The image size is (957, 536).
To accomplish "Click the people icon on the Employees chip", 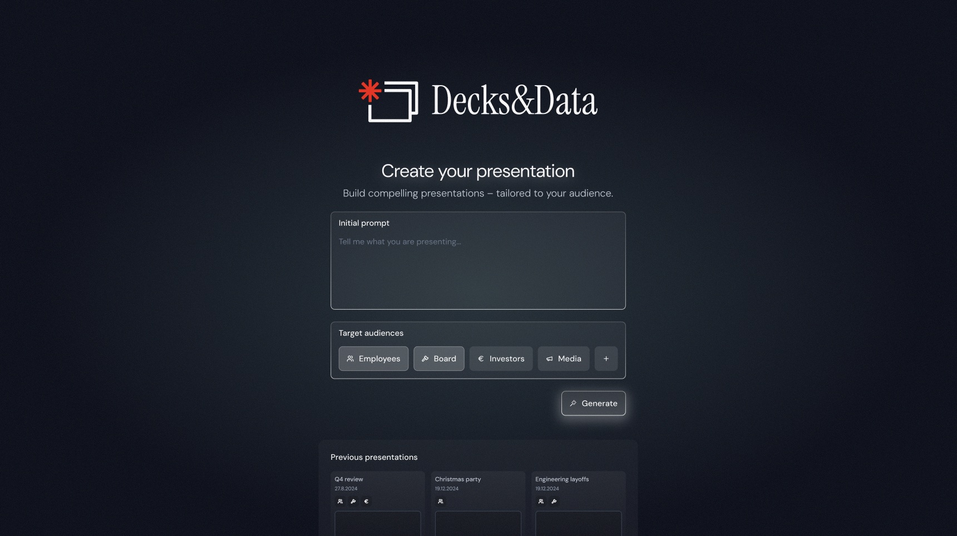I will tap(351, 359).
